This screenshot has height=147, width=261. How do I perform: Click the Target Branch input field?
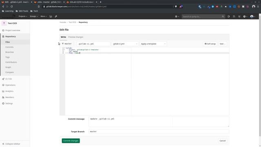pyautogui.click(x=159, y=131)
